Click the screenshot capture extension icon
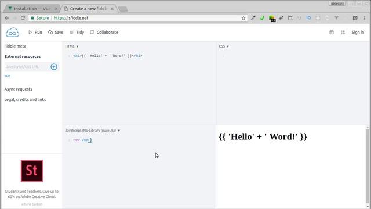Screen dimensions: 371x209 (290, 18)
